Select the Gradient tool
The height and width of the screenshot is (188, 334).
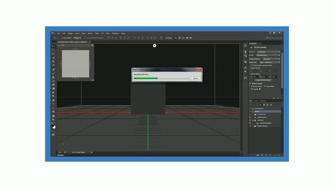click(x=53, y=89)
